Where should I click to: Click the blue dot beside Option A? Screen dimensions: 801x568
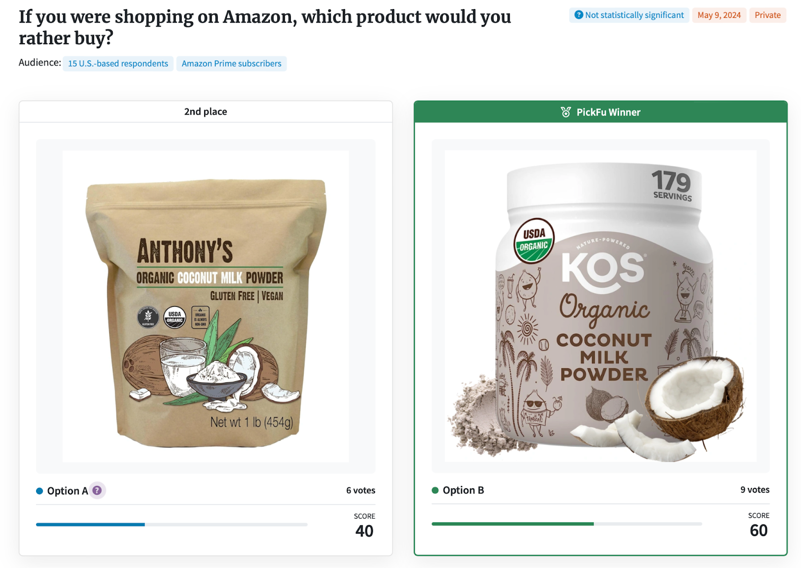[x=40, y=491]
